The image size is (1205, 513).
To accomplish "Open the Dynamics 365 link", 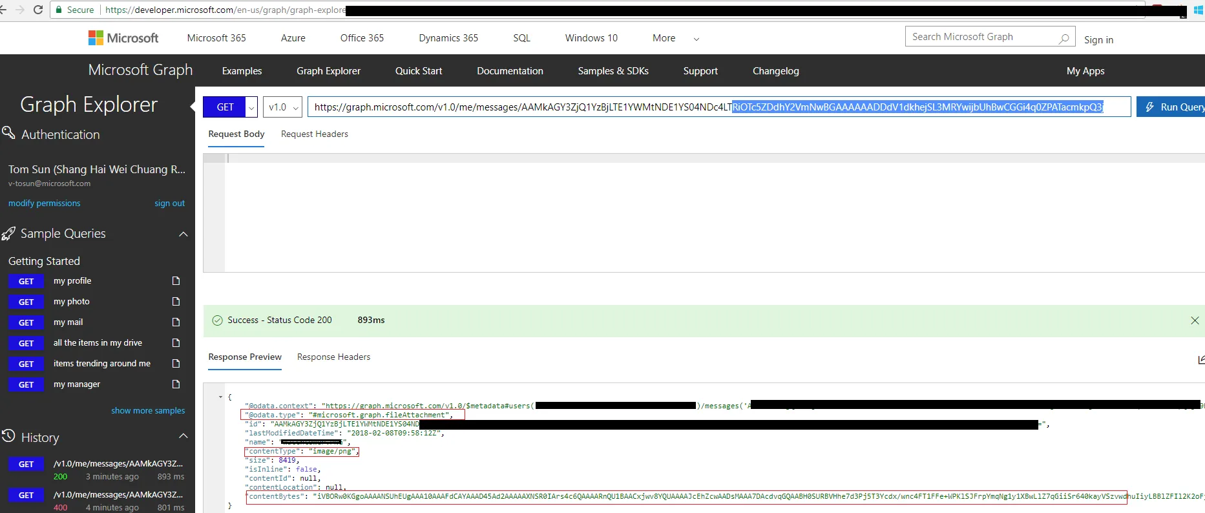I will coord(448,38).
